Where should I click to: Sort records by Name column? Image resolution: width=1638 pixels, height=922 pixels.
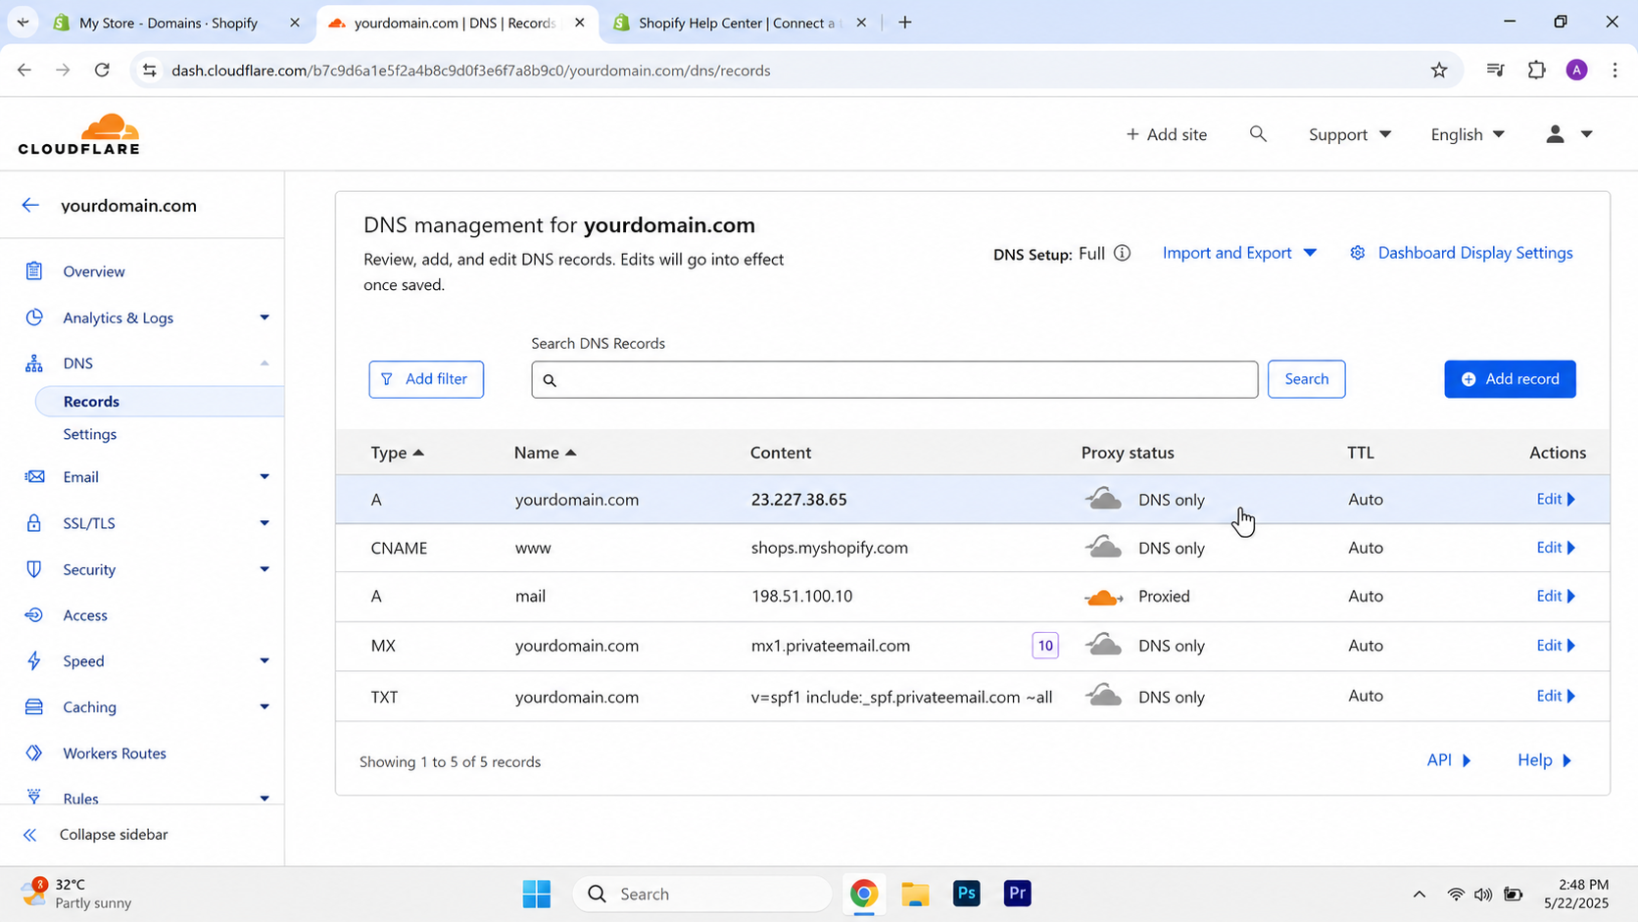[546, 453]
